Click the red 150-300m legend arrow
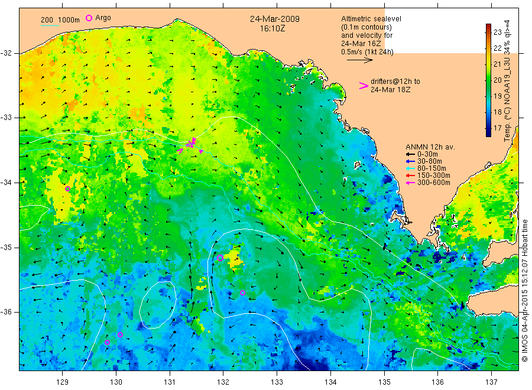532x390 pixels. [x=410, y=175]
